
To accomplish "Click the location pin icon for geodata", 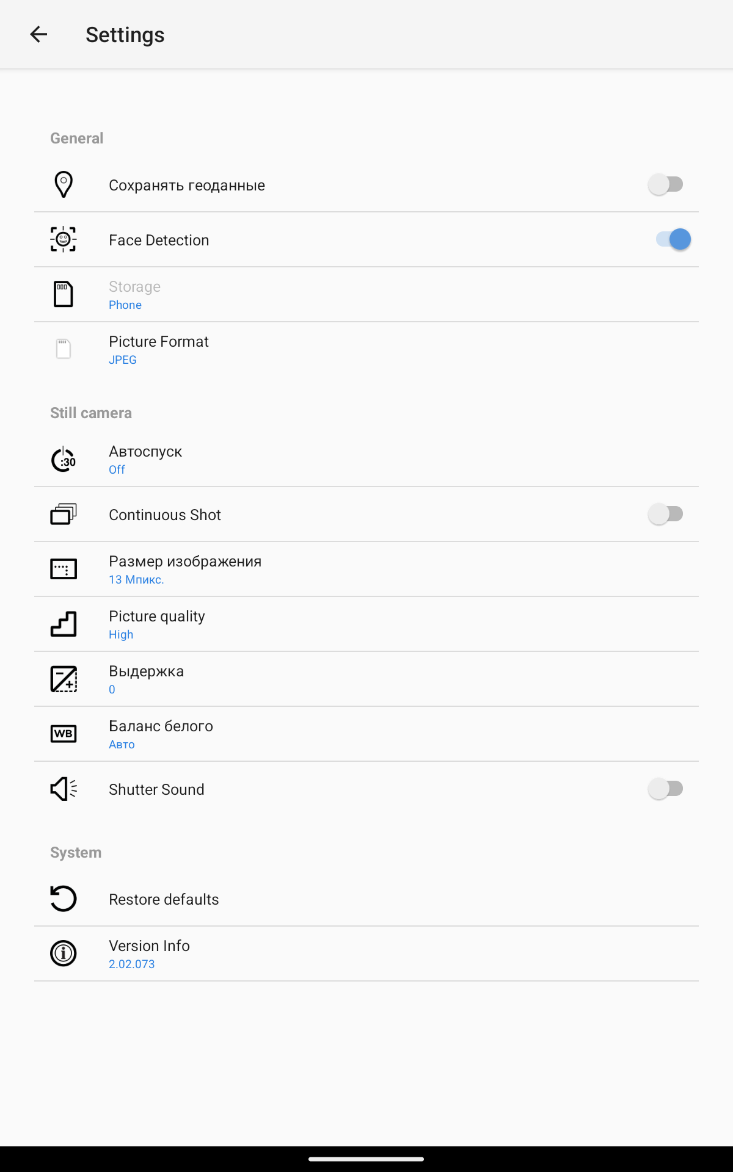I will pos(64,184).
